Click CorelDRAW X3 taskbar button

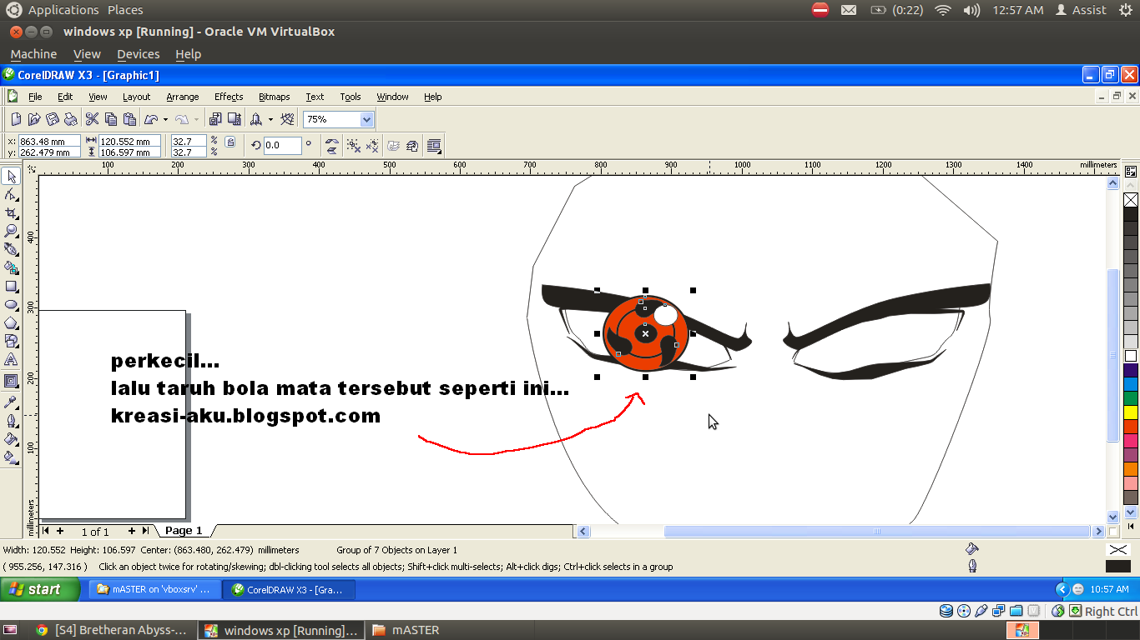[x=290, y=589]
